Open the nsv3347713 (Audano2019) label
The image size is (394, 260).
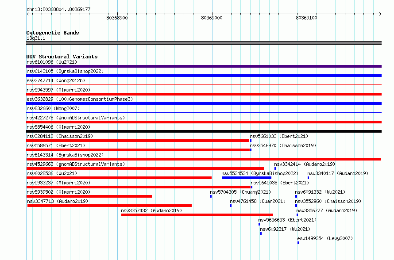pos(58,201)
